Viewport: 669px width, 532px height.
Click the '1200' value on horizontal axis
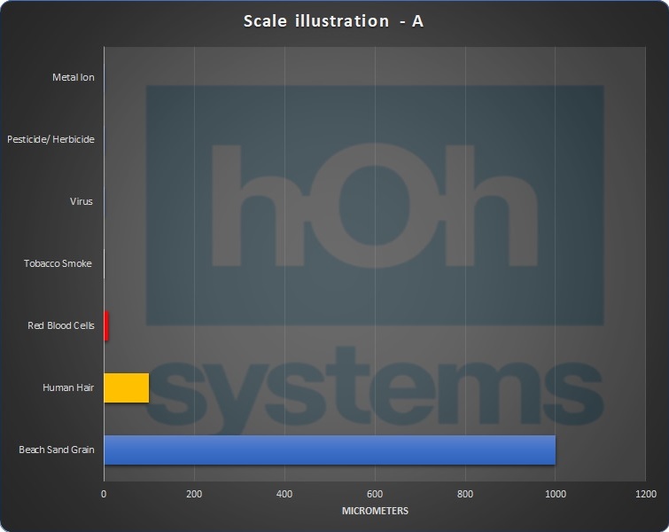click(646, 494)
